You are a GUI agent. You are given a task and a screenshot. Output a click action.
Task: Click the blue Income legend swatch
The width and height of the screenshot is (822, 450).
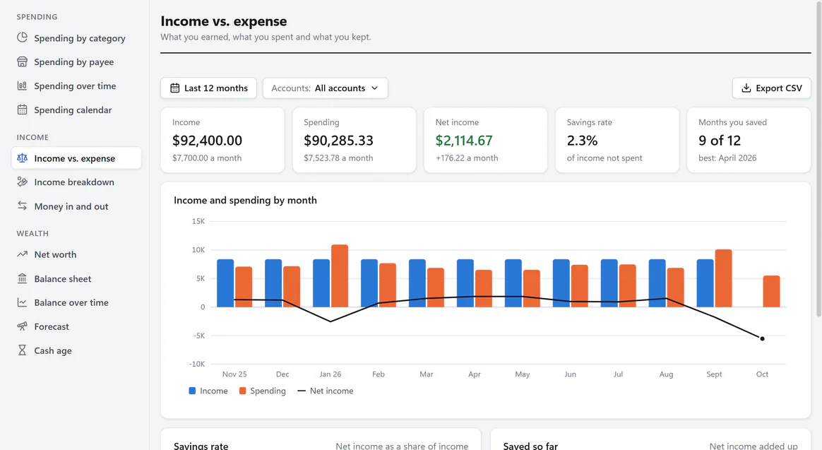[192, 391]
